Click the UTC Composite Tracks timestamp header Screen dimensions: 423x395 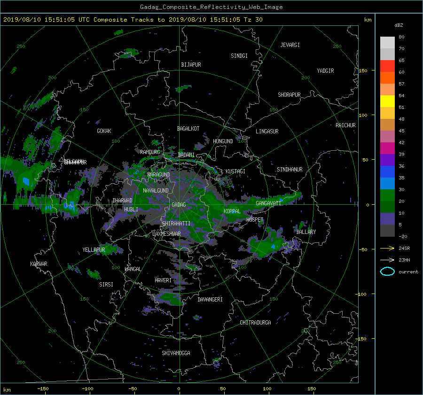click(x=133, y=20)
